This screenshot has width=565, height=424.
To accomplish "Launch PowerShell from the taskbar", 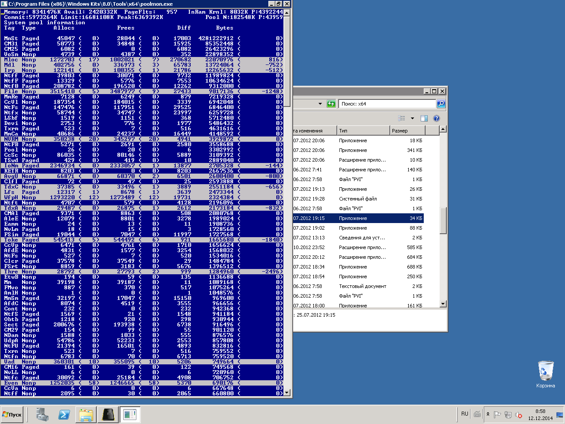I will click(64, 415).
